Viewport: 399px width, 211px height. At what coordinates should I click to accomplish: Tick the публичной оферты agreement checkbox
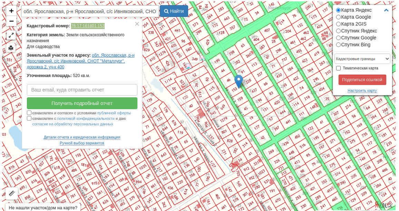(29, 113)
